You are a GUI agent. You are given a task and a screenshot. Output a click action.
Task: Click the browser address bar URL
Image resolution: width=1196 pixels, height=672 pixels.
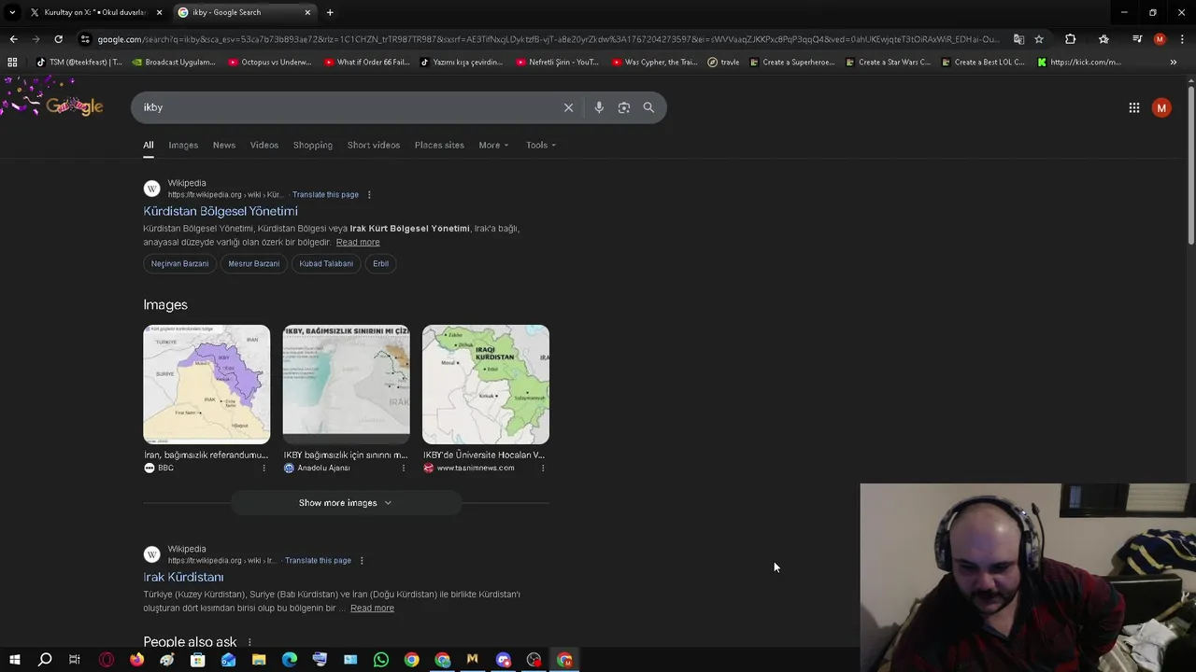(x=547, y=39)
